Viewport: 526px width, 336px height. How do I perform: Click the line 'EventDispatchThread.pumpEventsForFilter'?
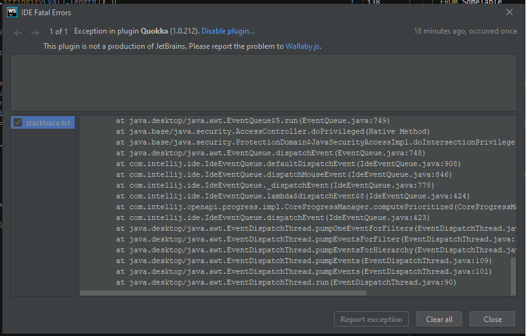coord(316,239)
